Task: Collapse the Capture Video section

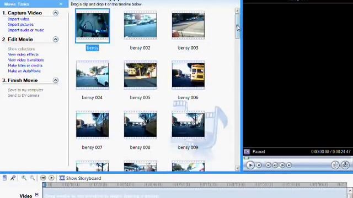Action: pyautogui.click(x=56, y=13)
